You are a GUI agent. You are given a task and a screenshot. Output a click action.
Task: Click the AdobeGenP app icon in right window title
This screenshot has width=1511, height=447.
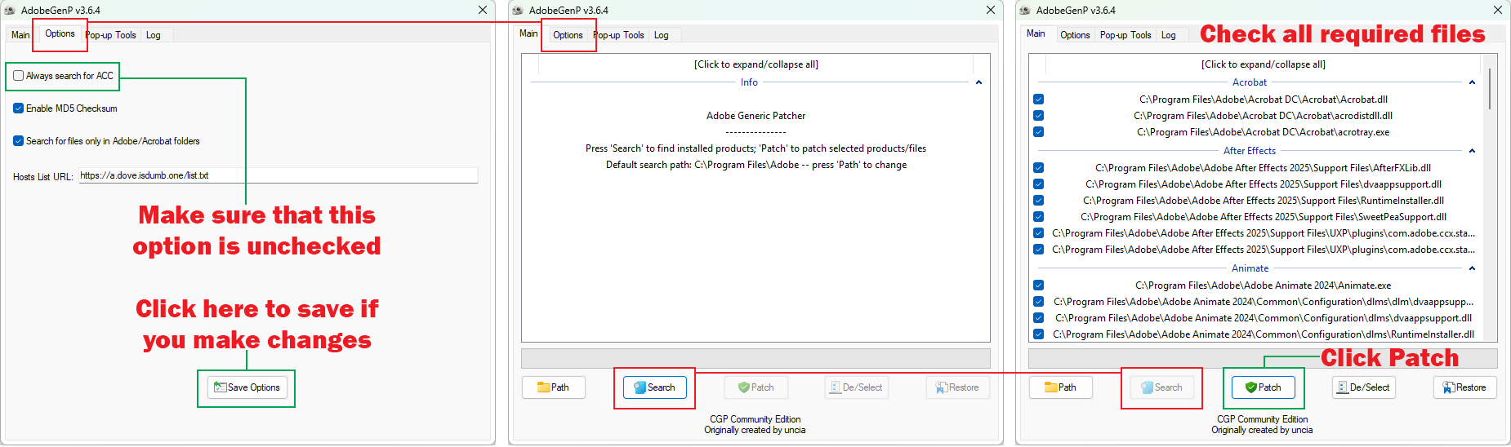pyautogui.click(x=1025, y=11)
